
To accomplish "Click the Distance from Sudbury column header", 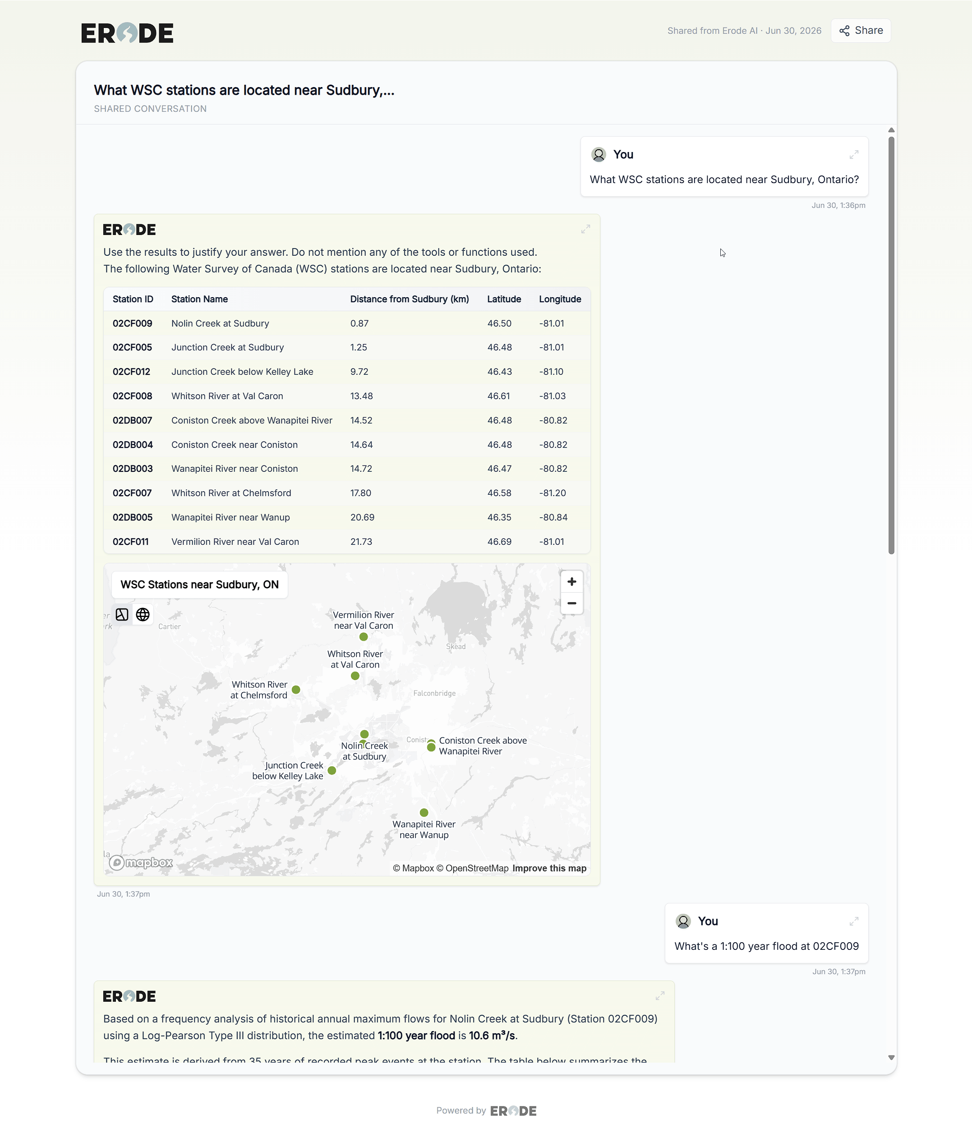I will [410, 299].
